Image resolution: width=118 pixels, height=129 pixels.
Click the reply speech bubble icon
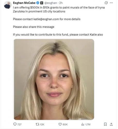[15, 124]
